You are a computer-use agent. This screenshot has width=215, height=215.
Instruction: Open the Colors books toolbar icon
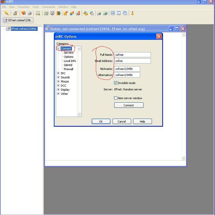59,13
